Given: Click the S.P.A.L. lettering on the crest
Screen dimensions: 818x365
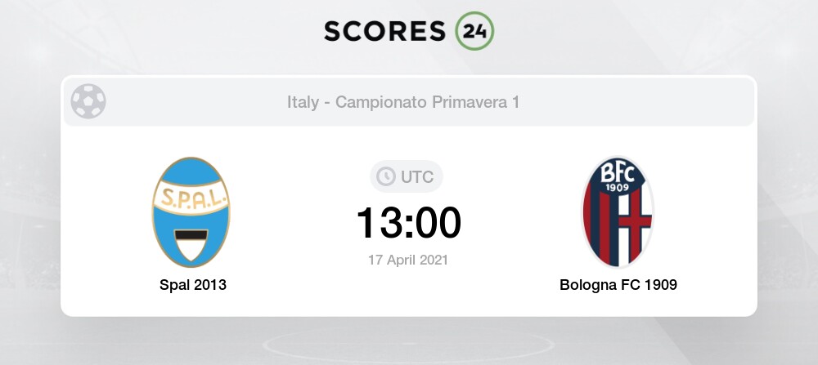Looking at the screenshot, I should (191, 199).
